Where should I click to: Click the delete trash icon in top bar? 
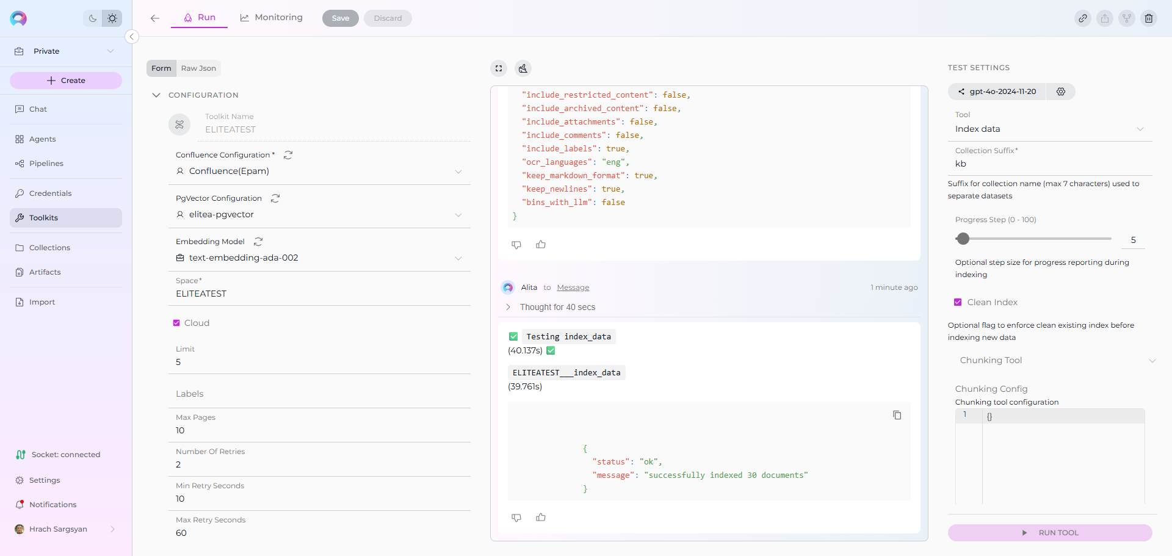pos(1148,18)
